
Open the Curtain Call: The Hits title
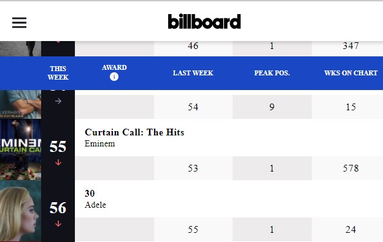(134, 132)
